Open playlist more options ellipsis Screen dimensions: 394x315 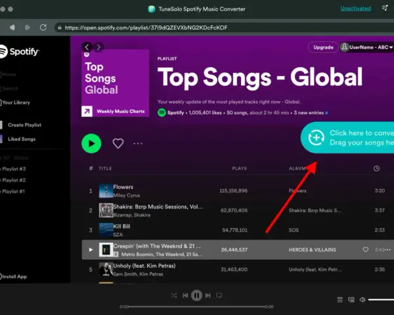click(x=138, y=144)
